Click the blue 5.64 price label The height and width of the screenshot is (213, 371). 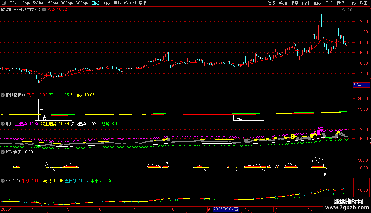[x=357, y=85]
